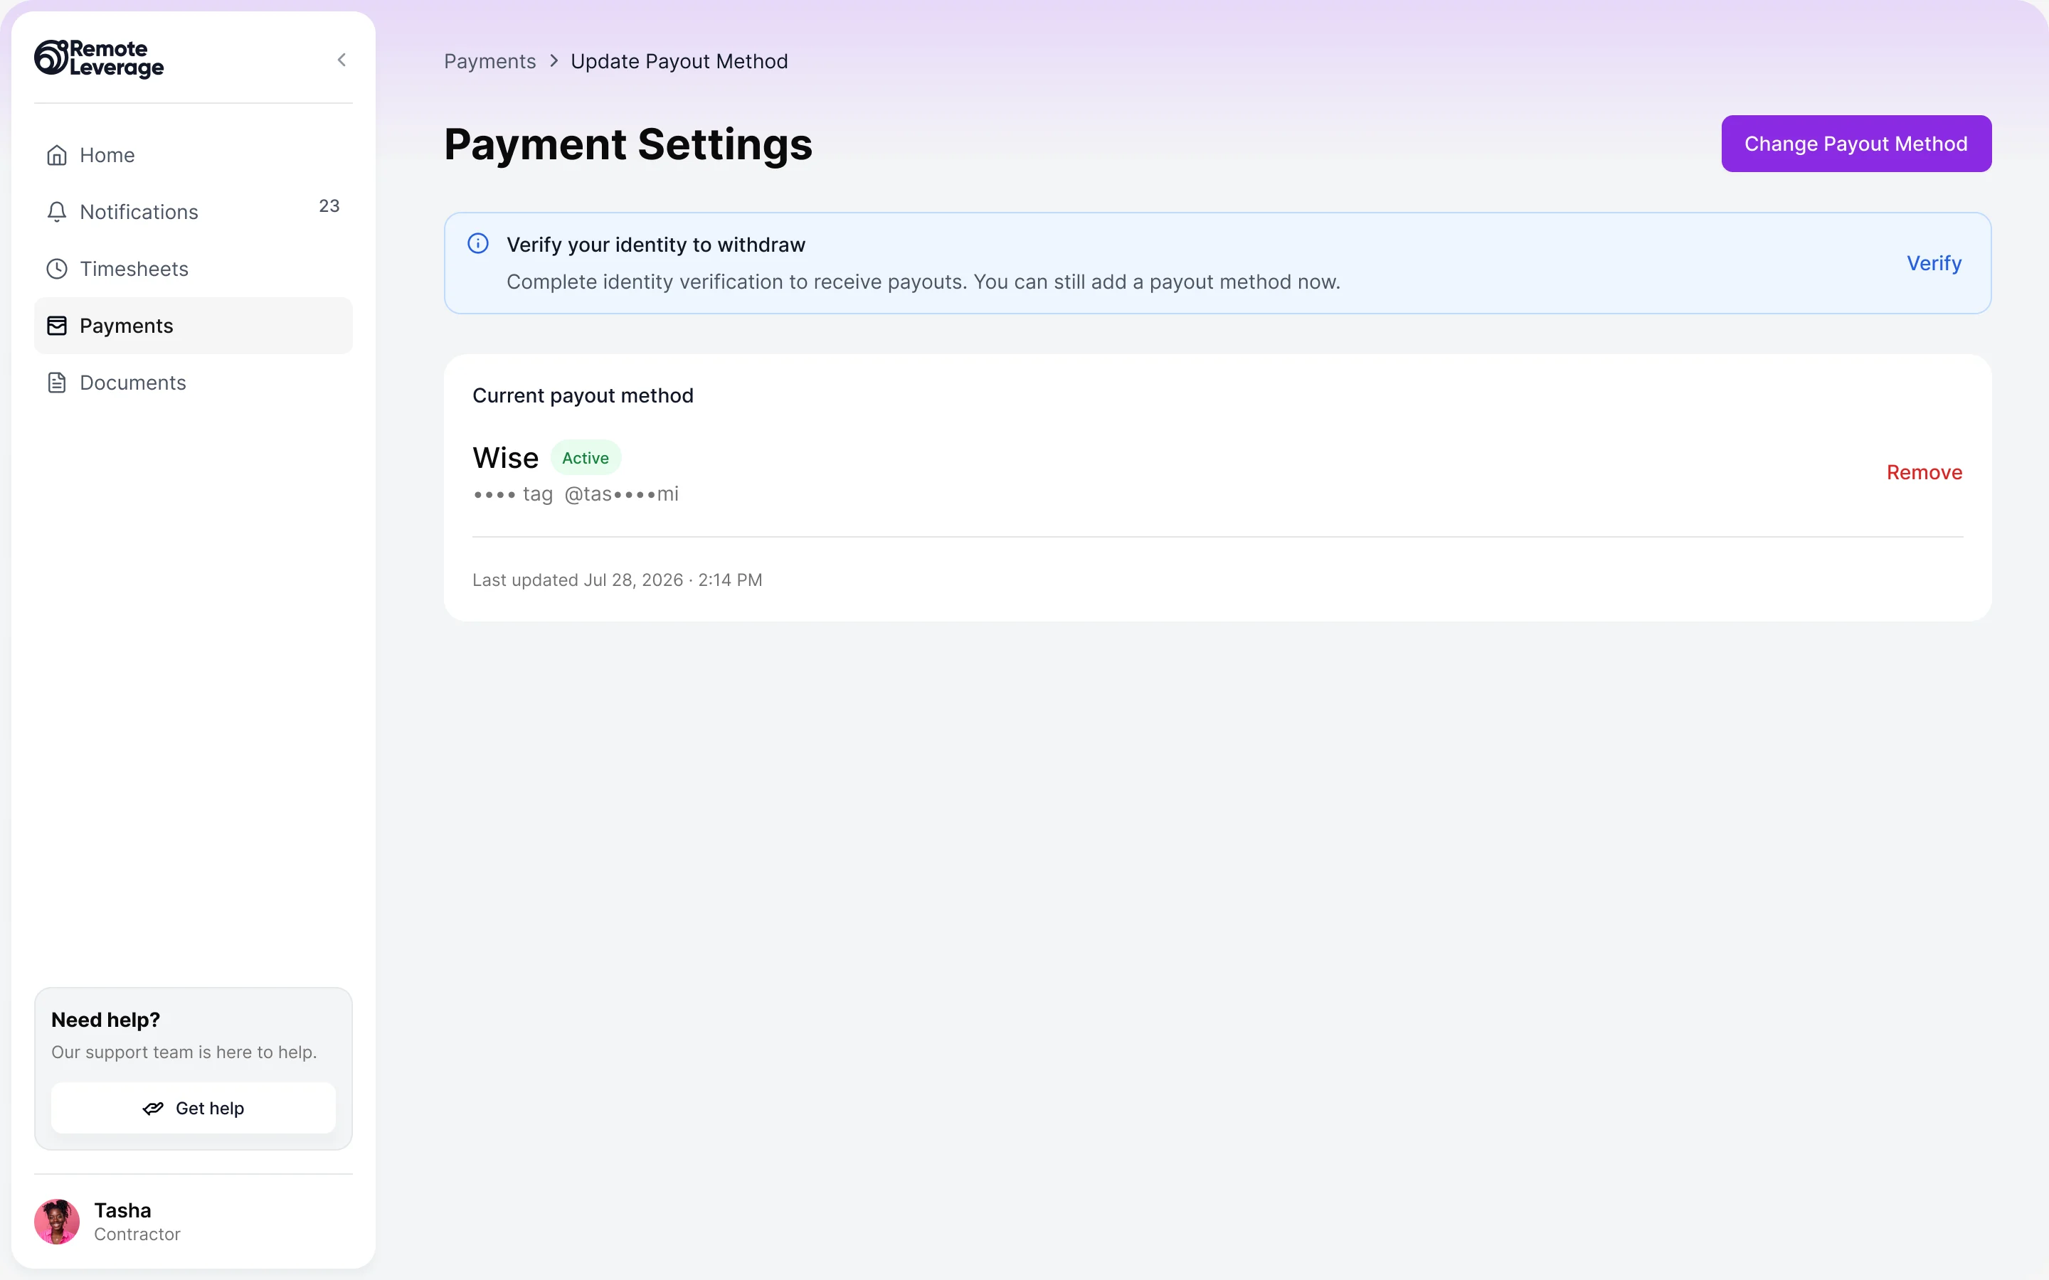Click the Home house icon
Image resolution: width=2049 pixels, height=1280 pixels.
point(57,155)
